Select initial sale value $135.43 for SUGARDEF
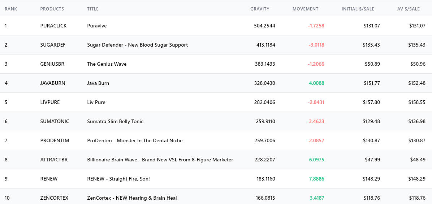 [371, 45]
